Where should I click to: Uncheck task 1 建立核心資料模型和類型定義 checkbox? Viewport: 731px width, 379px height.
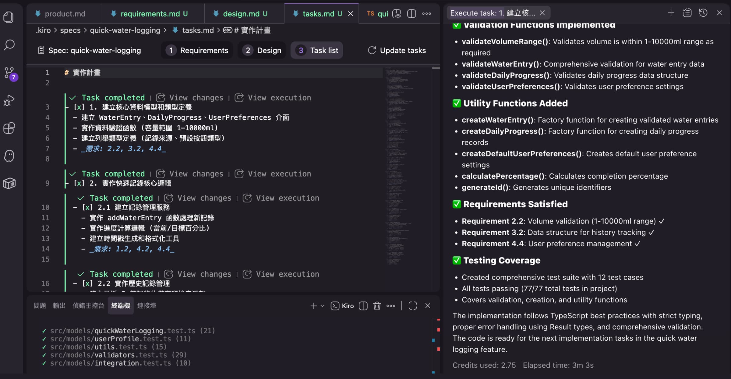79,107
